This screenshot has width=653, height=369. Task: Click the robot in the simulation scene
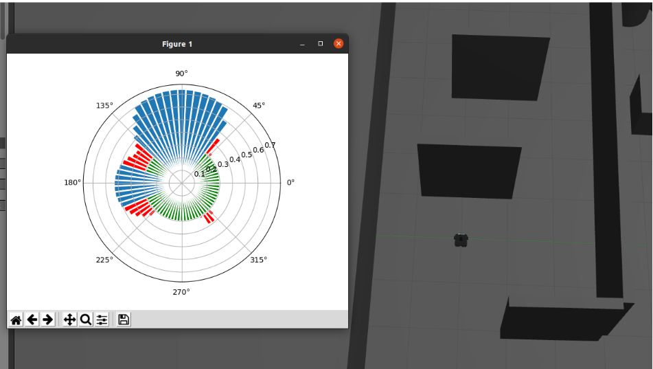point(461,240)
